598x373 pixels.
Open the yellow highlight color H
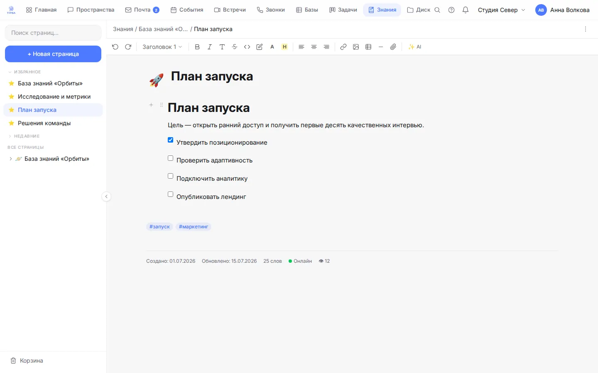tap(284, 47)
